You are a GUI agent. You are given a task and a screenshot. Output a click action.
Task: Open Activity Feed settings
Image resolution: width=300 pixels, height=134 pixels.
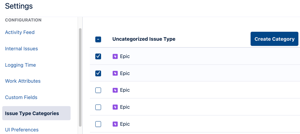coord(20,32)
